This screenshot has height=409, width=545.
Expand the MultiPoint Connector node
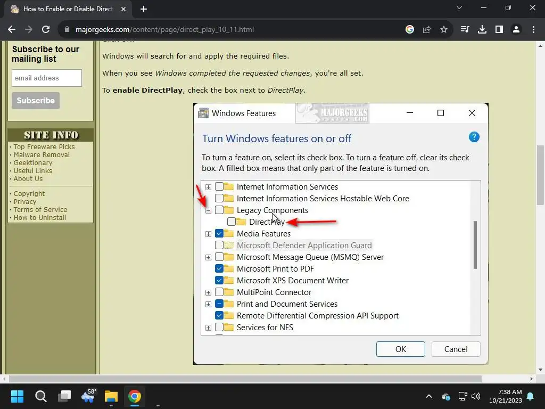pyautogui.click(x=208, y=292)
